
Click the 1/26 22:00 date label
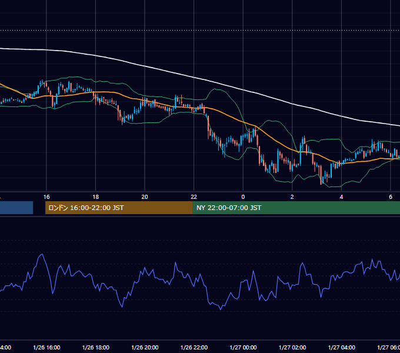(194, 347)
